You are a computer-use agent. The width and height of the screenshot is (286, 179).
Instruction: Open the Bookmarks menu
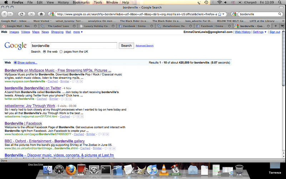coord(81,3)
